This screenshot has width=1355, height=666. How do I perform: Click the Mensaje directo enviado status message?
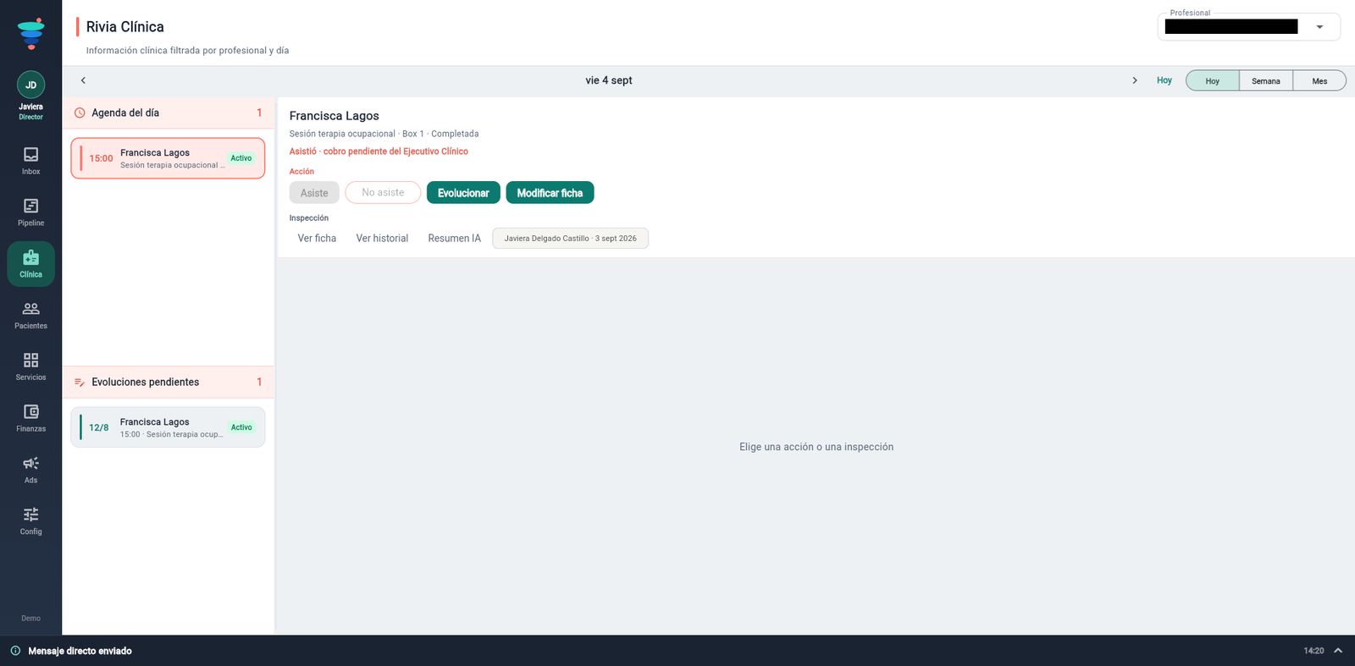(x=80, y=651)
